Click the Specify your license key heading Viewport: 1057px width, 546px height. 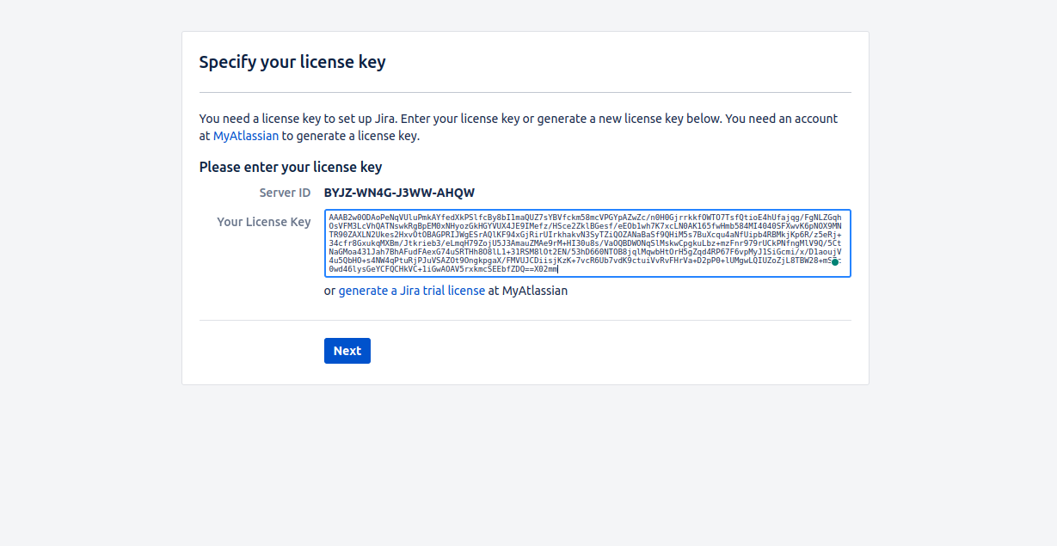click(x=292, y=62)
